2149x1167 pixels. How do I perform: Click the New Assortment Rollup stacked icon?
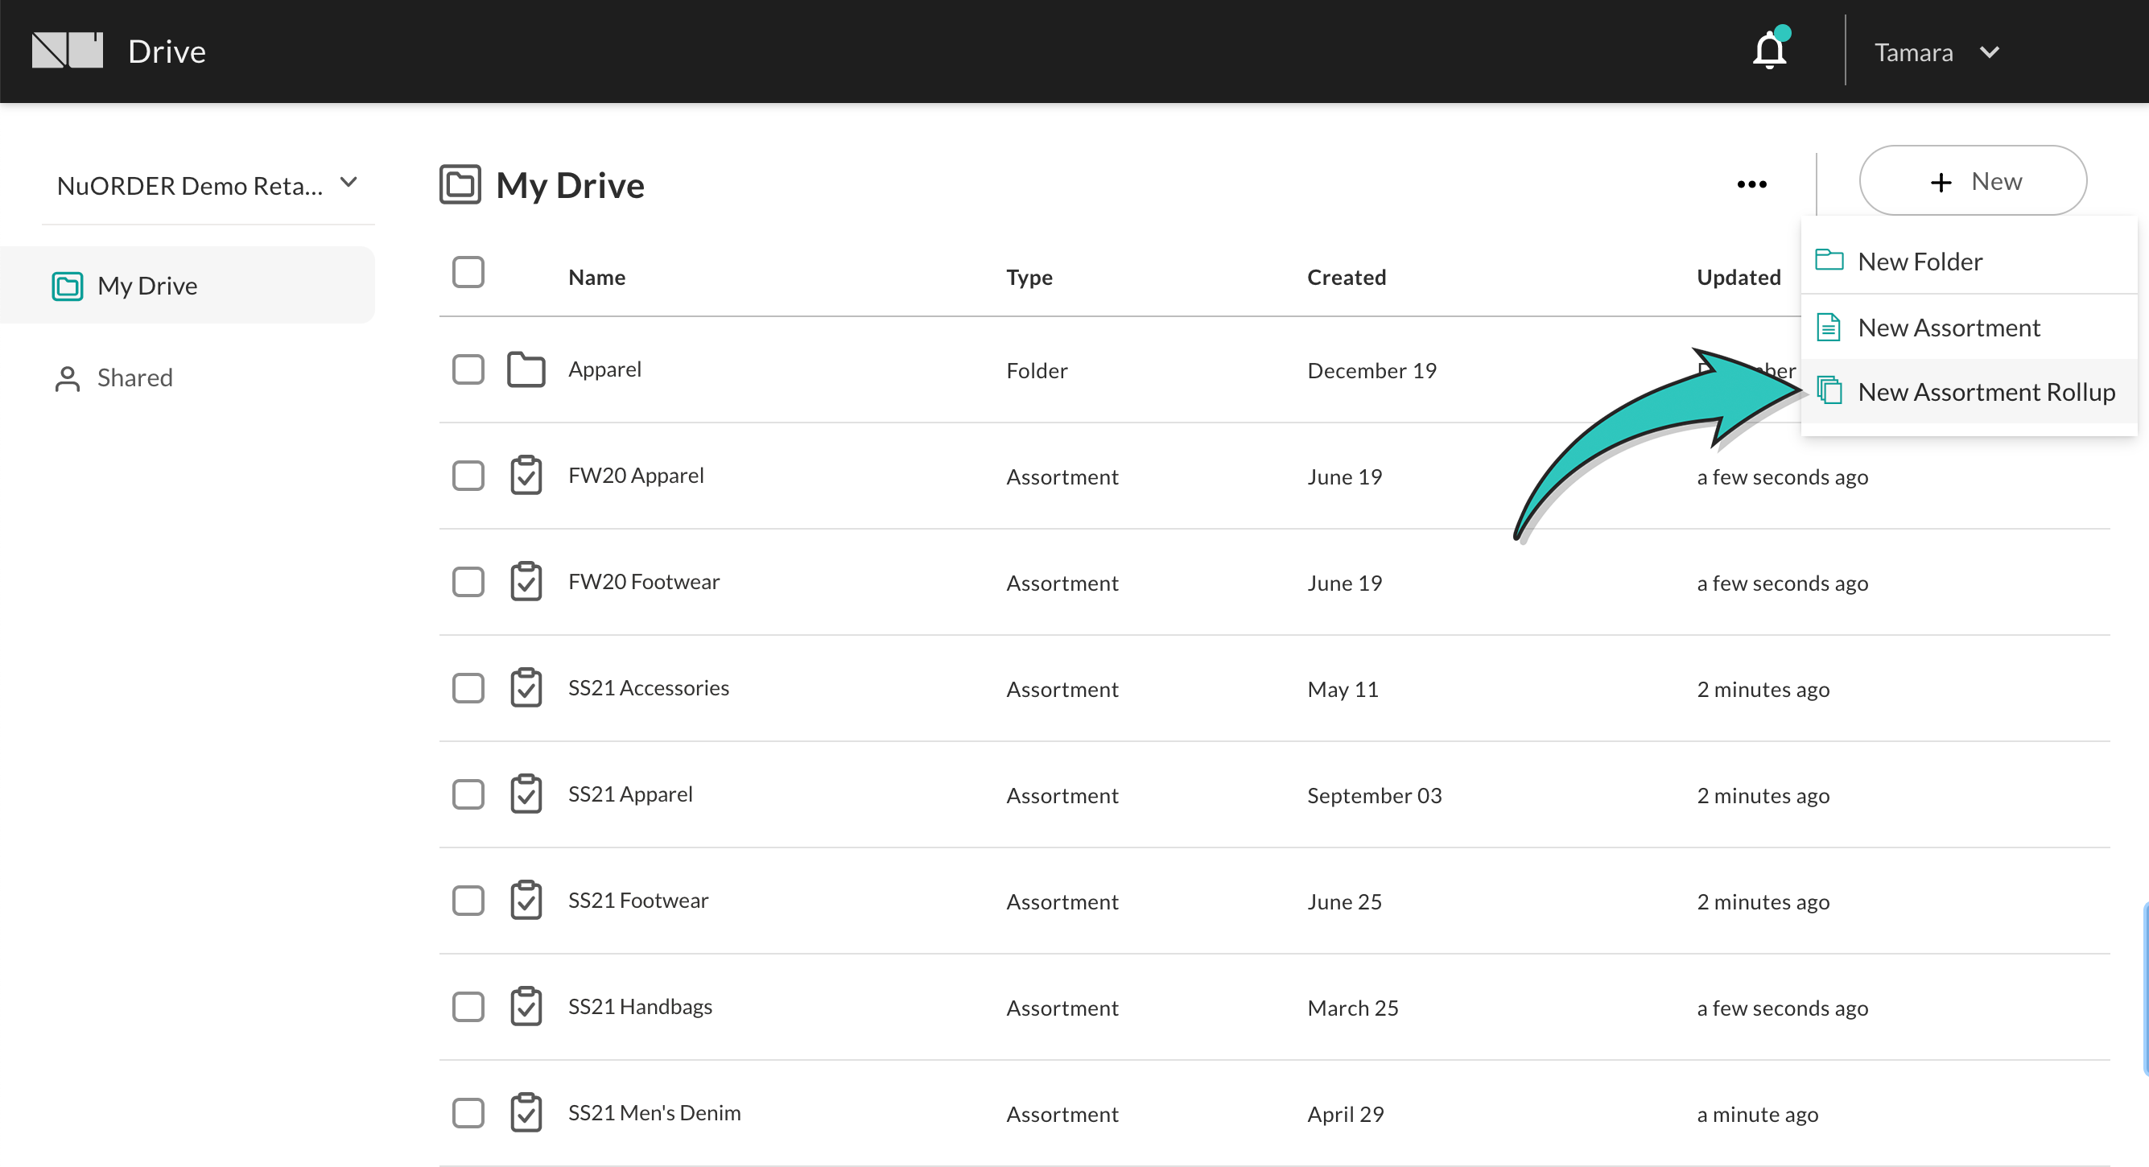coord(1829,390)
